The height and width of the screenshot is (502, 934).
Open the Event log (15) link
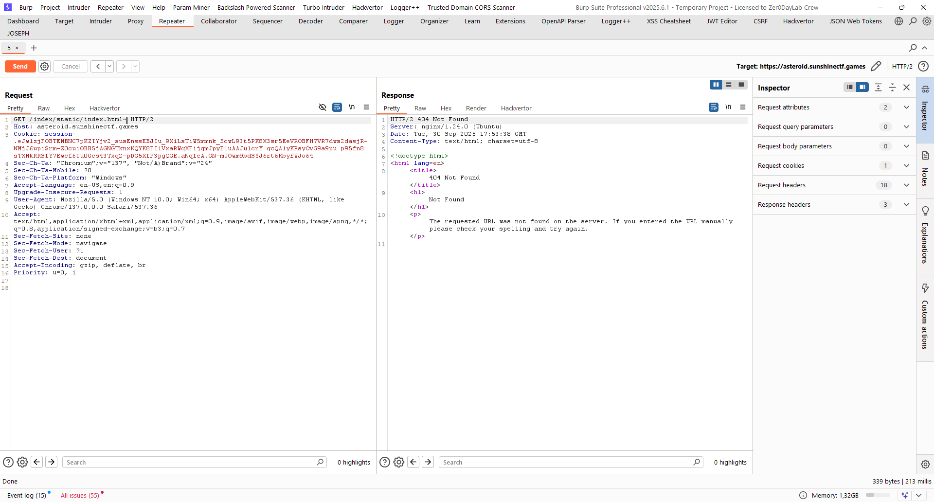click(x=27, y=495)
